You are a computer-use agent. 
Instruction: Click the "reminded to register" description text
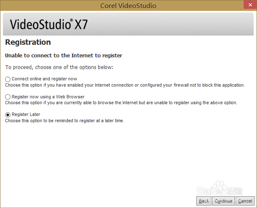64,121
